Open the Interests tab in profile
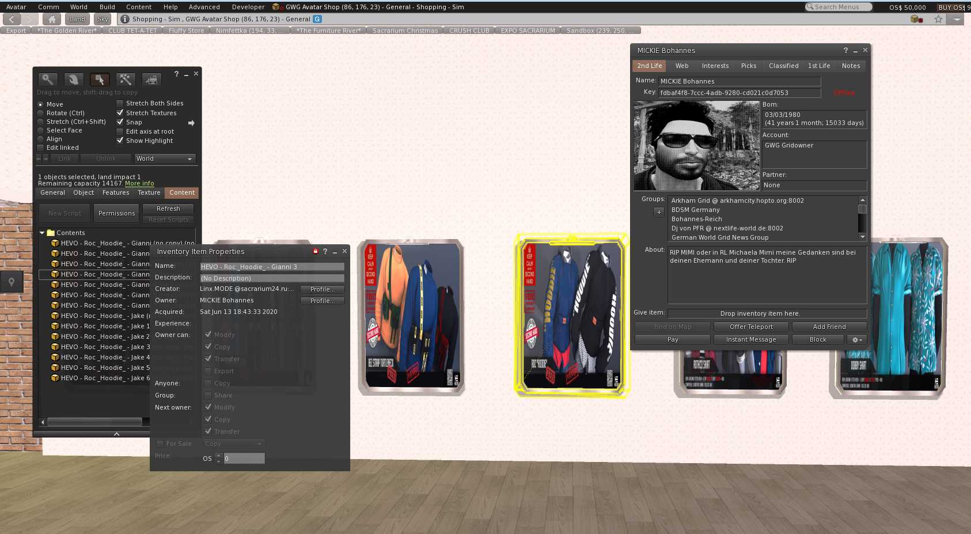The height and width of the screenshot is (534, 971). 715,66
